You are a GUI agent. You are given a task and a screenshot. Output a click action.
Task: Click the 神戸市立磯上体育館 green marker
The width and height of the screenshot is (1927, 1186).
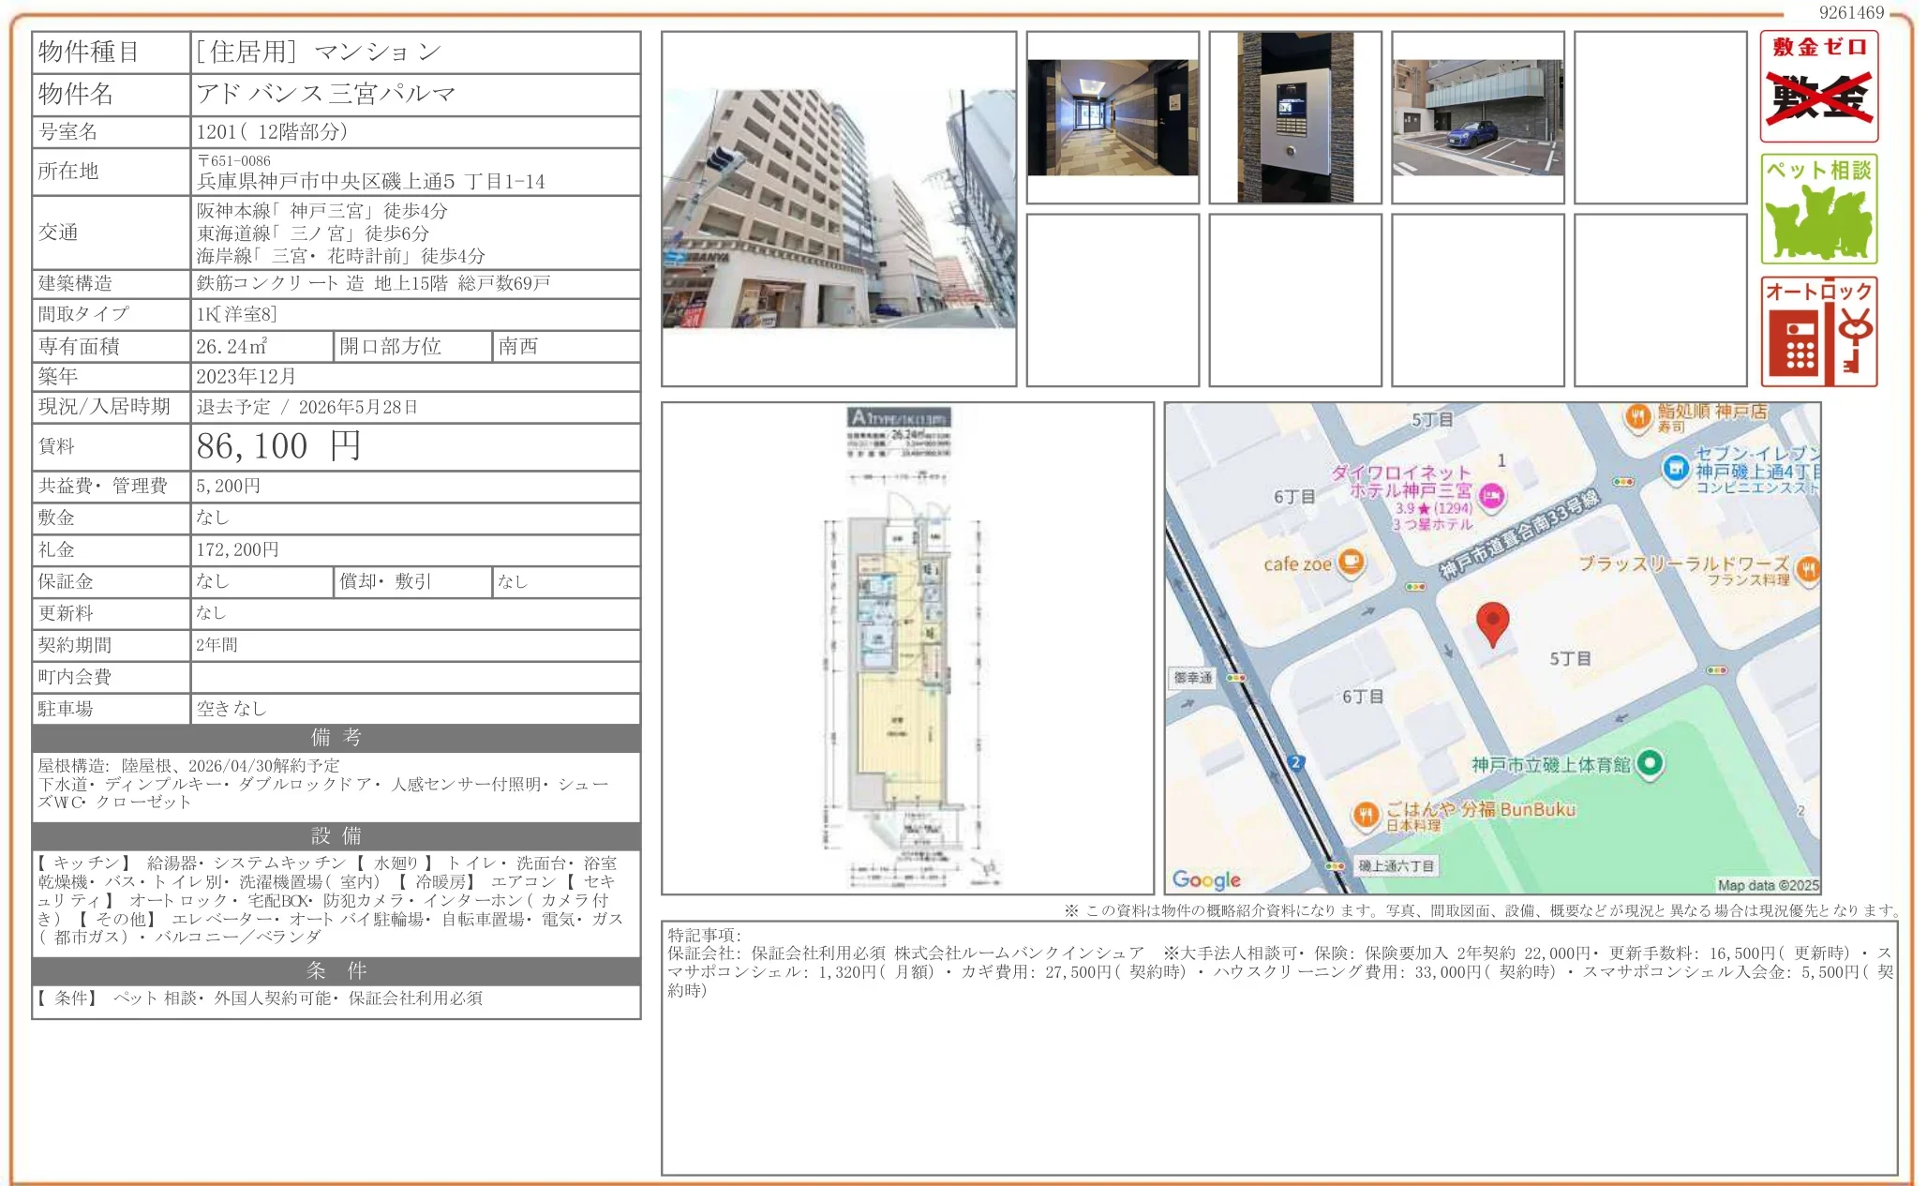[1650, 764]
